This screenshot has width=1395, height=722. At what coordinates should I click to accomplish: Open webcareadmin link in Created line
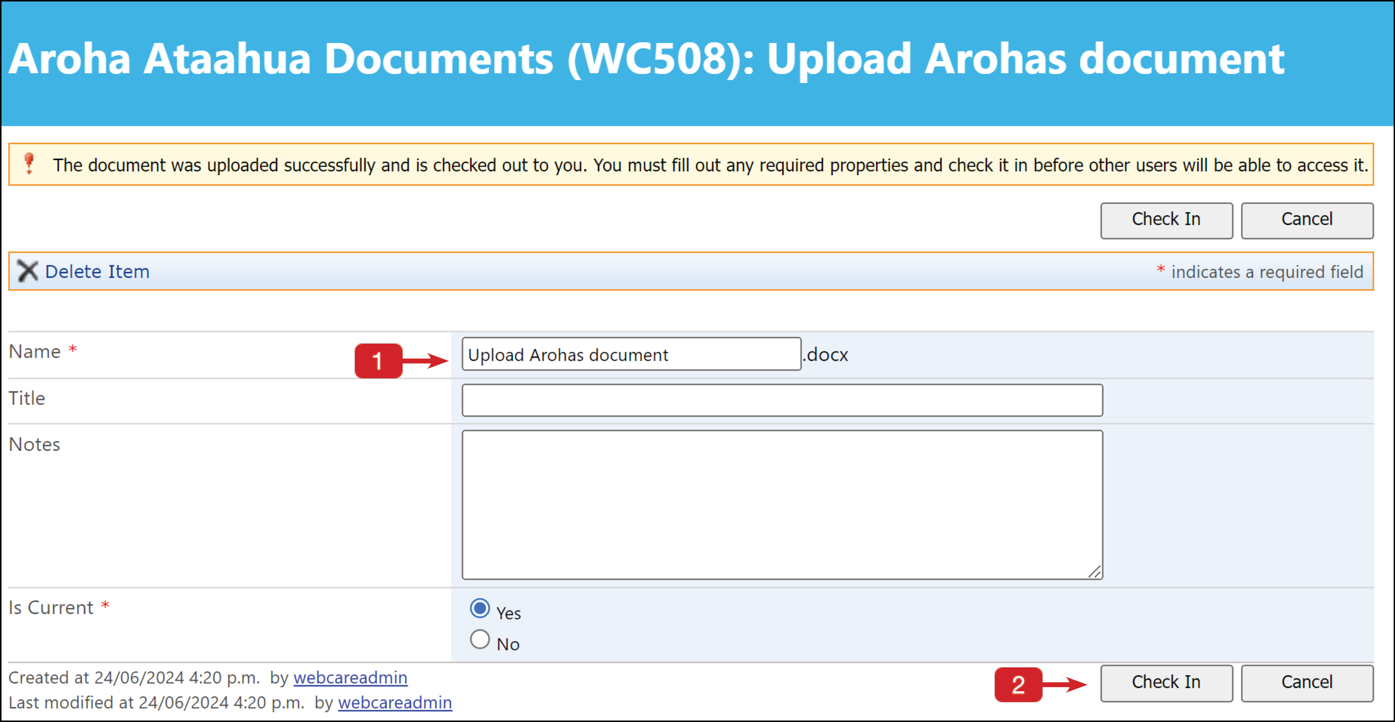tap(350, 678)
